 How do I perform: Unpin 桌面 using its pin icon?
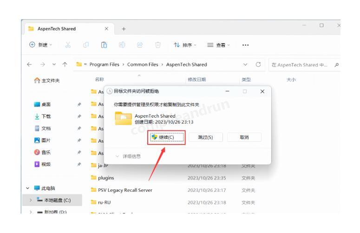(x=79, y=104)
